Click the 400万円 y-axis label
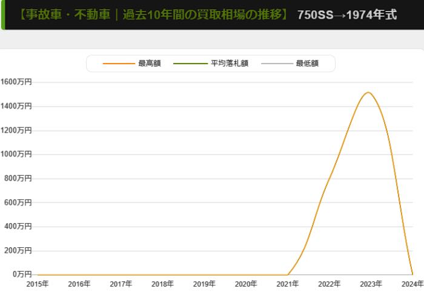Image resolution: width=424 pixels, height=297 pixels. (x=18, y=227)
